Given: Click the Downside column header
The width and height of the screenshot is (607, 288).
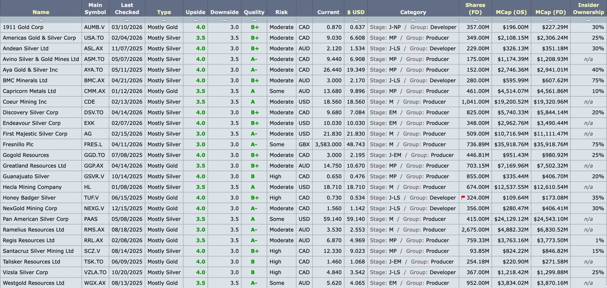Looking at the screenshot, I should pyautogui.click(x=224, y=12).
